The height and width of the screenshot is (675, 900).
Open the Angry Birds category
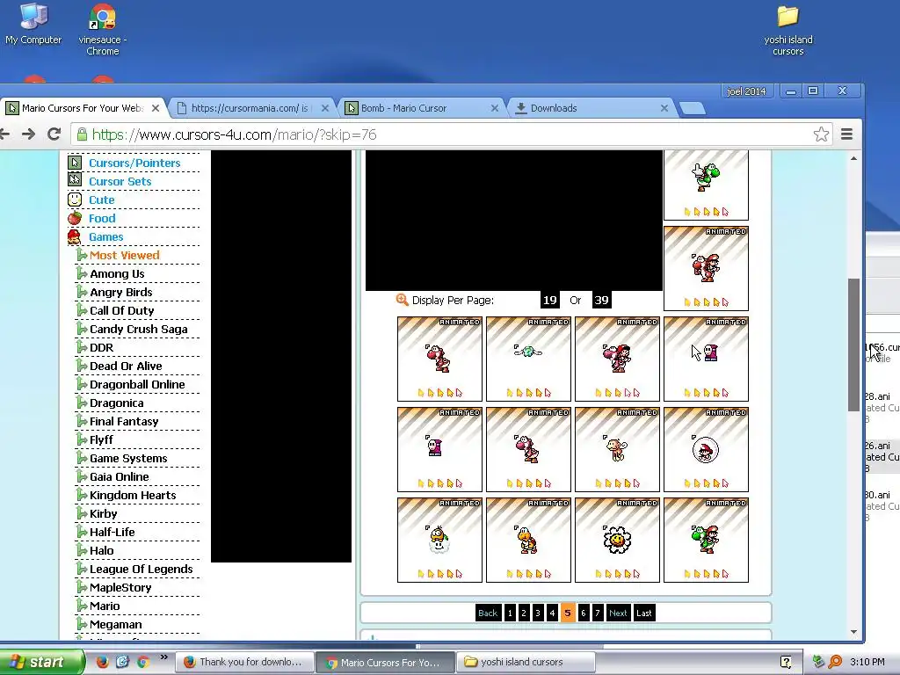coord(121,292)
